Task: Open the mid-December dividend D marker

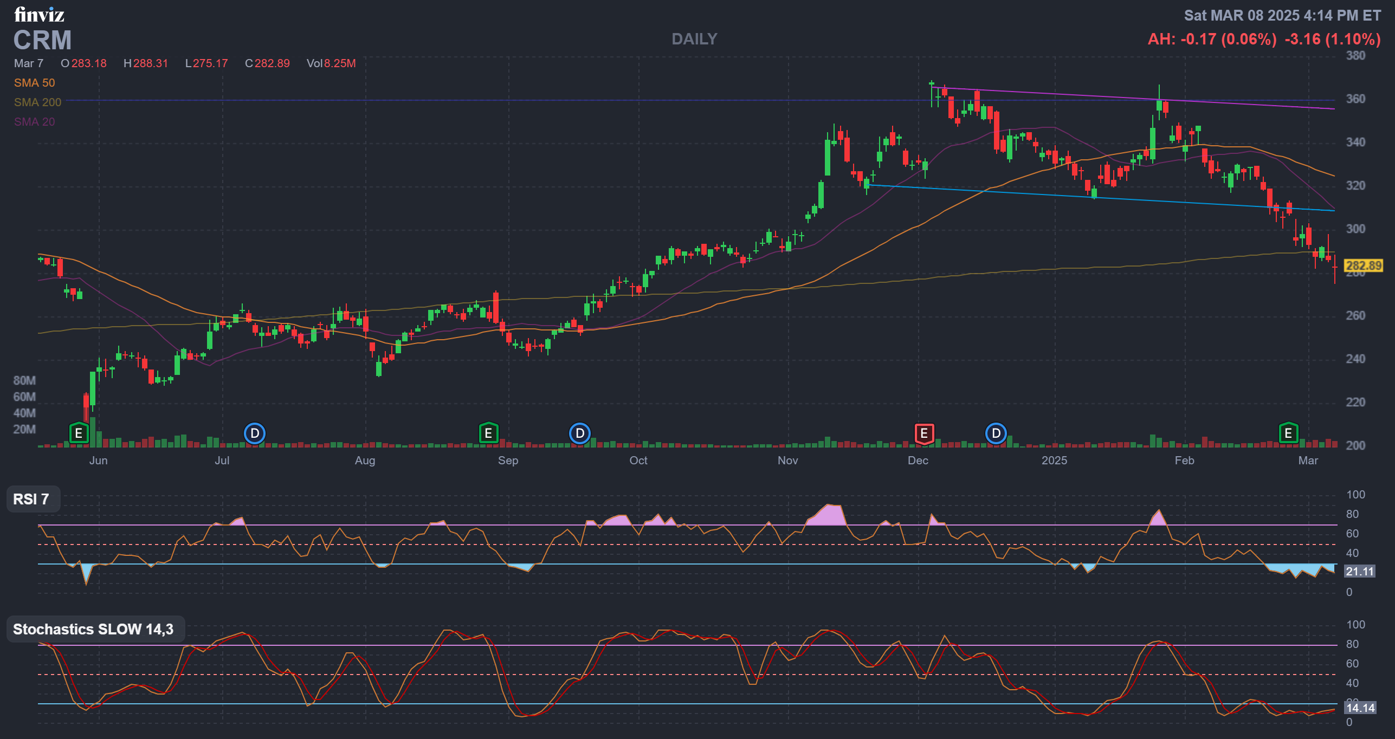Action: pyautogui.click(x=996, y=433)
